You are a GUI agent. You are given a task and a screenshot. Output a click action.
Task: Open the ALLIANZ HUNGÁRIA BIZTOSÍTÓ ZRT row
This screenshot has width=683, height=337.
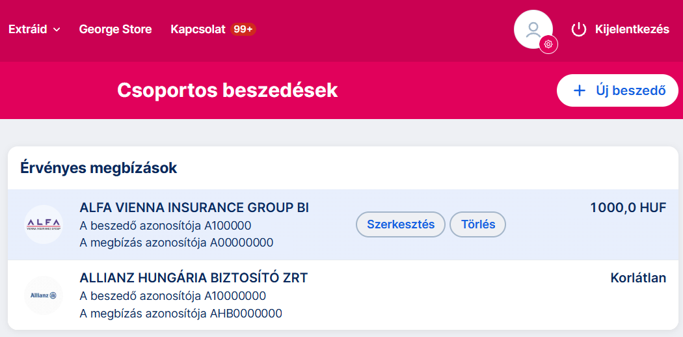(x=193, y=278)
